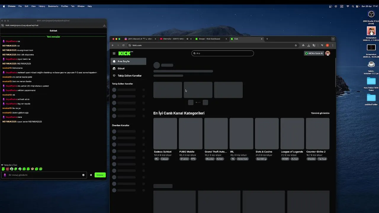The width and height of the screenshot is (379, 213).
Task: Click the Tactical tag under Counter-Strike 2
Action: coord(322,159)
